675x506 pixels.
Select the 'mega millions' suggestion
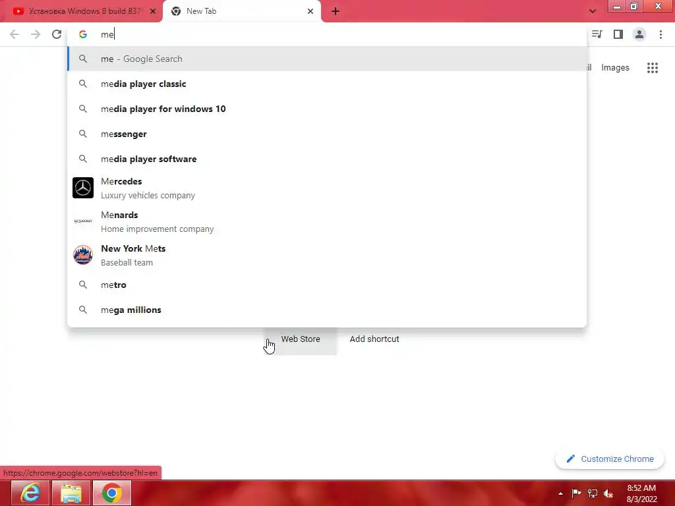[x=327, y=310]
